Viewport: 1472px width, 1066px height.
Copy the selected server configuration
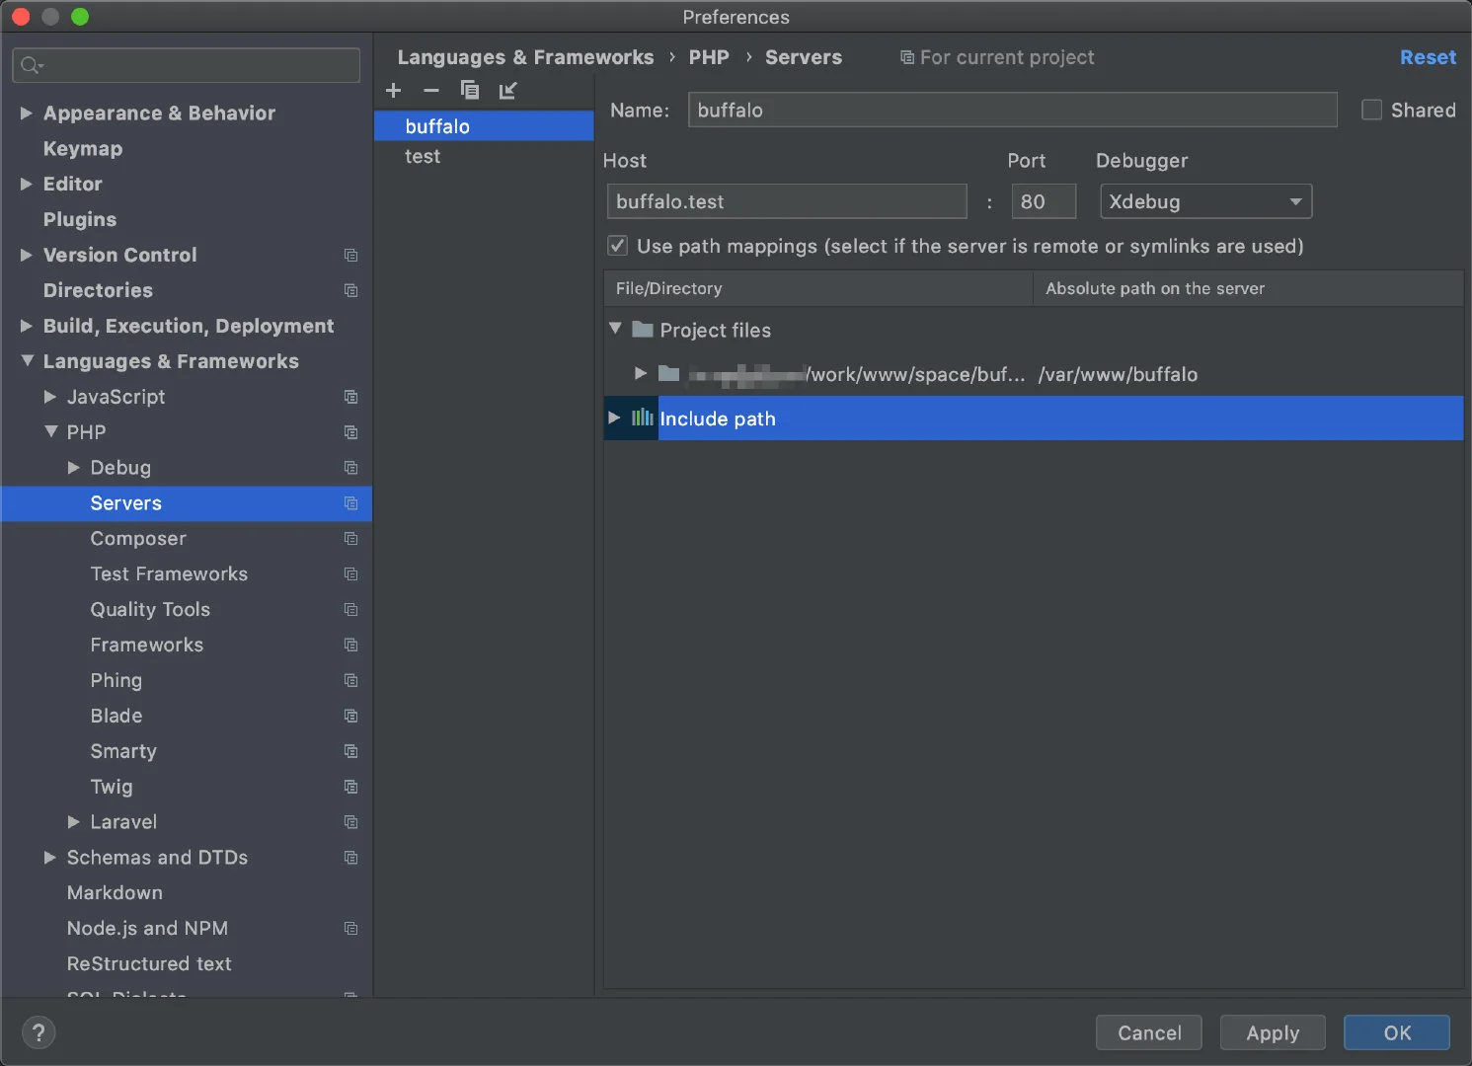click(x=470, y=91)
